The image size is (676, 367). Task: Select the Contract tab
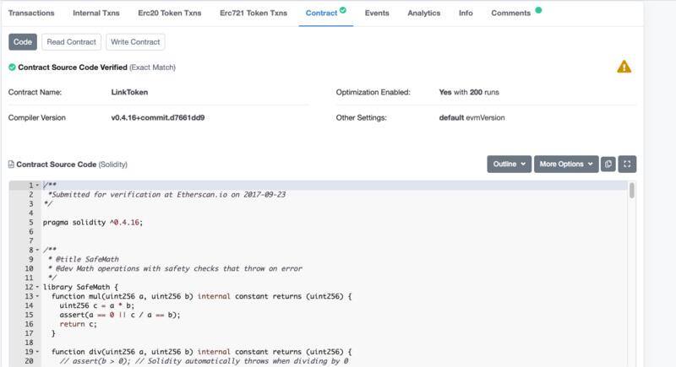coord(325,13)
